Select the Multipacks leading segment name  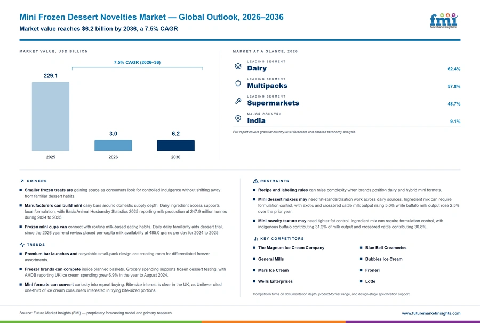click(267, 86)
